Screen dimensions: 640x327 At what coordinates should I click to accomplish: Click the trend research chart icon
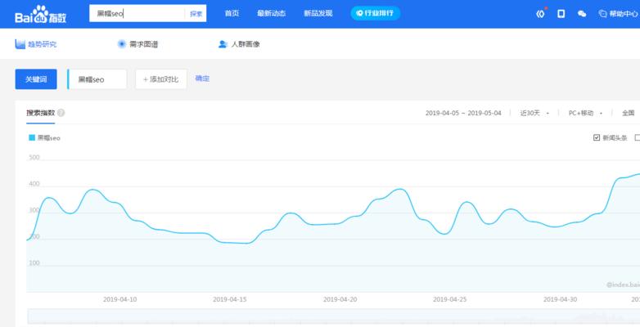coord(20,44)
